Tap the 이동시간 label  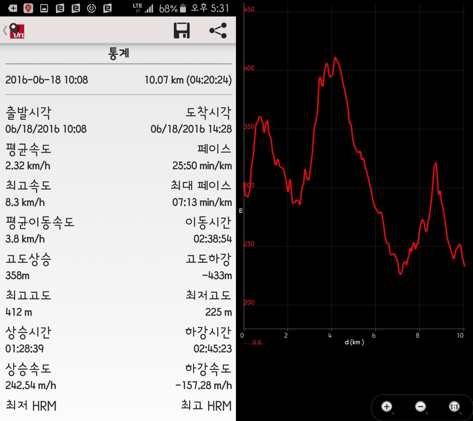coord(208,223)
